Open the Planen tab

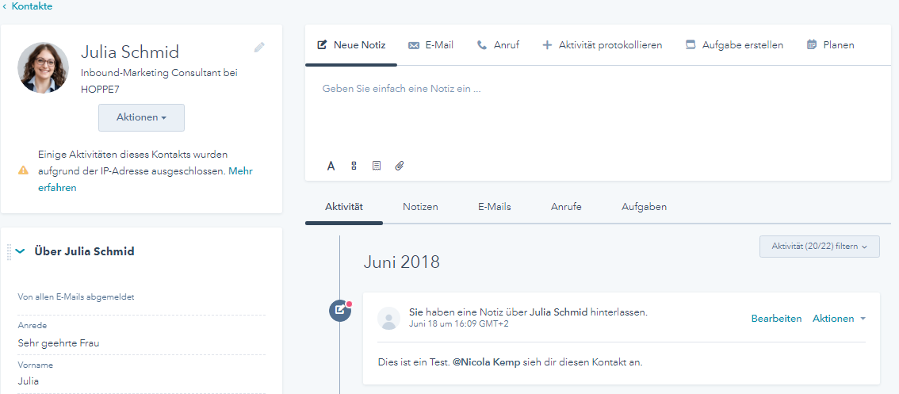tap(830, 45)
